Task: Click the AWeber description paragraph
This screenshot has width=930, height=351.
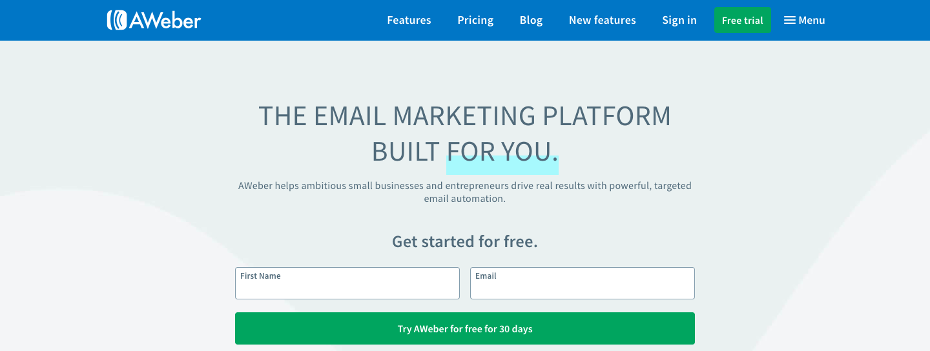Action: click(x=465, y=192)
